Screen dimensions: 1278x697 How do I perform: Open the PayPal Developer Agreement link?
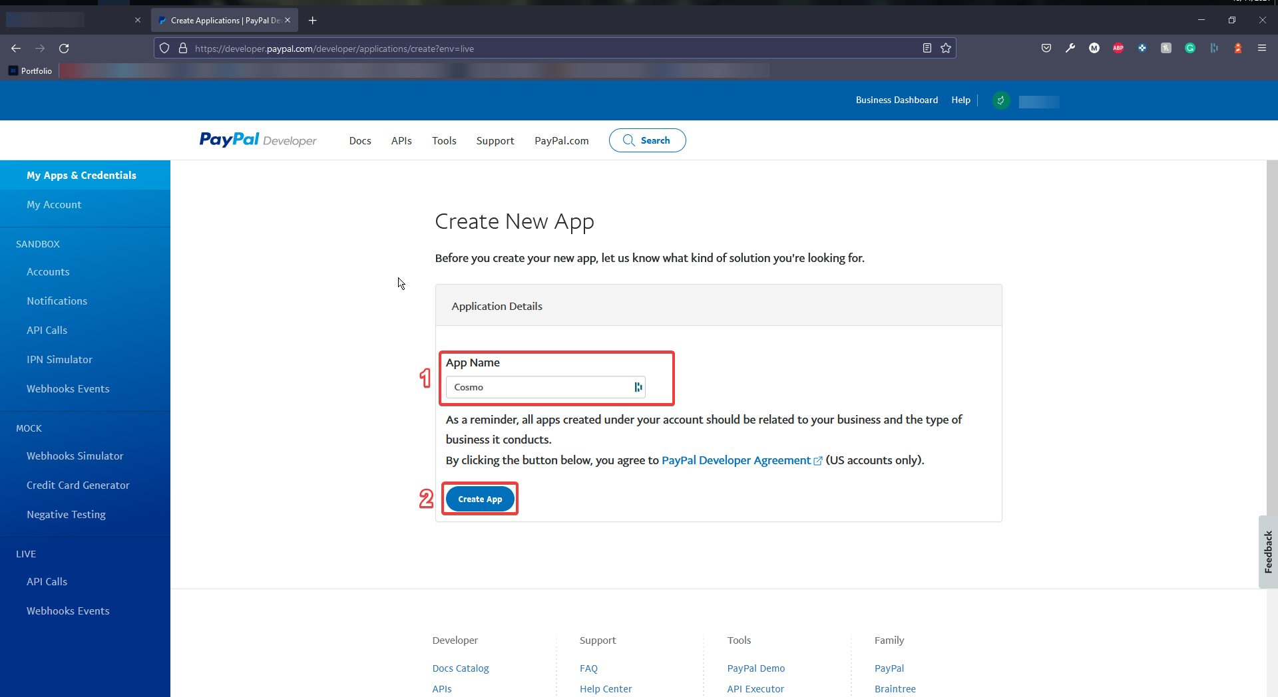(x=742, y=460)
